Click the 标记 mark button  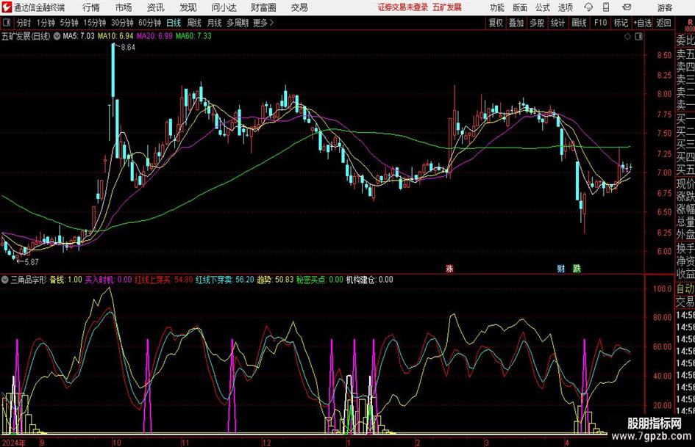click(x=621, y=23)
